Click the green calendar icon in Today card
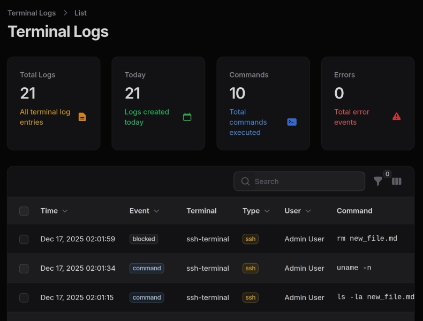The height and width of the screenshot is (321, 423). coord(187,117)
